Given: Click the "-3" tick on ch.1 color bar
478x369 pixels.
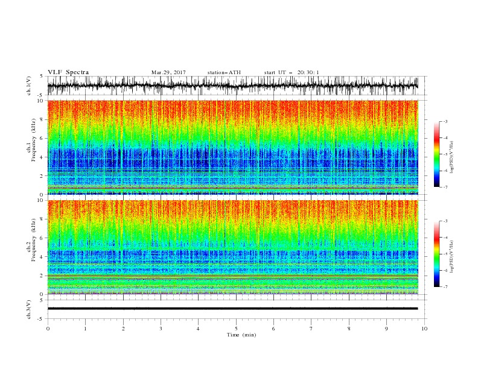Looking at the screenshot, I should tap(445, 121).
